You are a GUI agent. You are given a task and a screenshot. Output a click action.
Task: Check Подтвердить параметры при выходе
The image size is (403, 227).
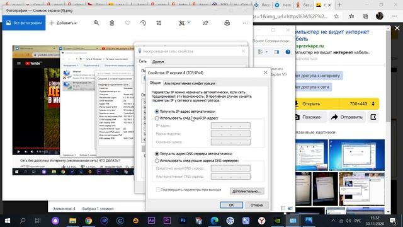pyautogui.click(x=189, y=190)
